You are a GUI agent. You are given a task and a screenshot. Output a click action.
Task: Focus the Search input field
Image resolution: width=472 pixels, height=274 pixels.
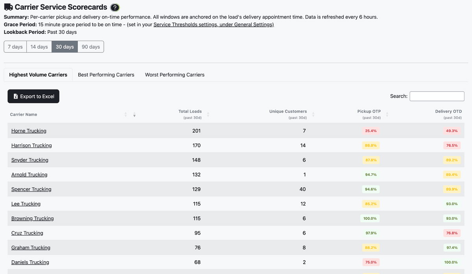tap(437, 96)
